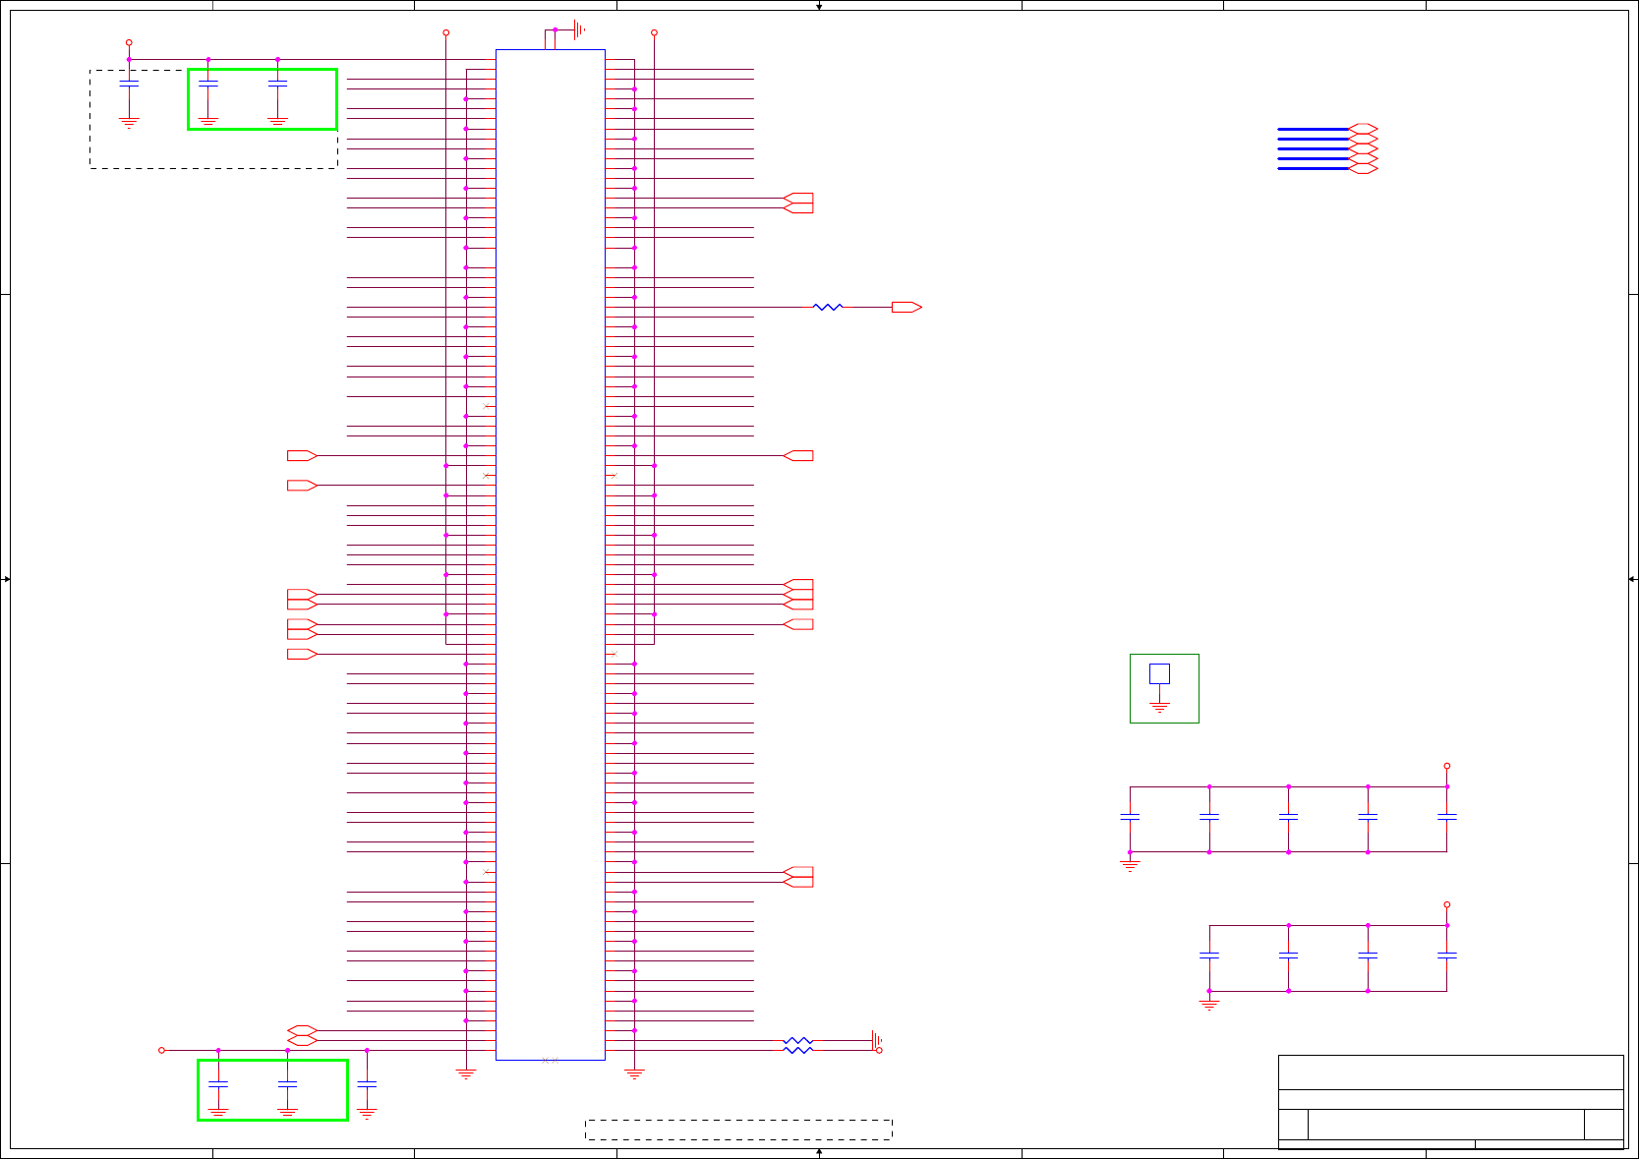Select the power circle above the left vertical rail
The height and width of the screenshot is (1159, 1639).
(446, 32)
